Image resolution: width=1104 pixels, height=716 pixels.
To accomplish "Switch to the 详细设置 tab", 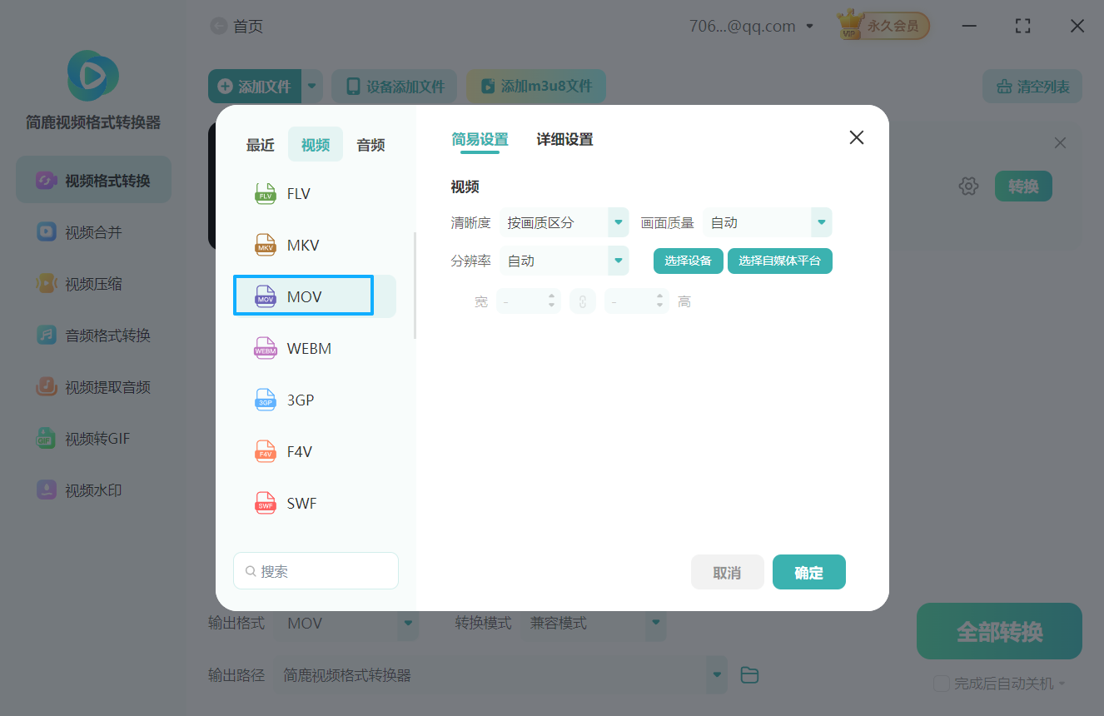I will pyautogui.click(x=564, y=139).
